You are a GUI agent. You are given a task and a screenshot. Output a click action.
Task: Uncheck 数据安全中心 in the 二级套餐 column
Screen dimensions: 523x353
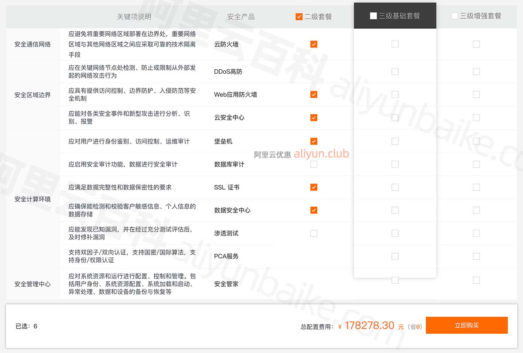pos(314,210)
